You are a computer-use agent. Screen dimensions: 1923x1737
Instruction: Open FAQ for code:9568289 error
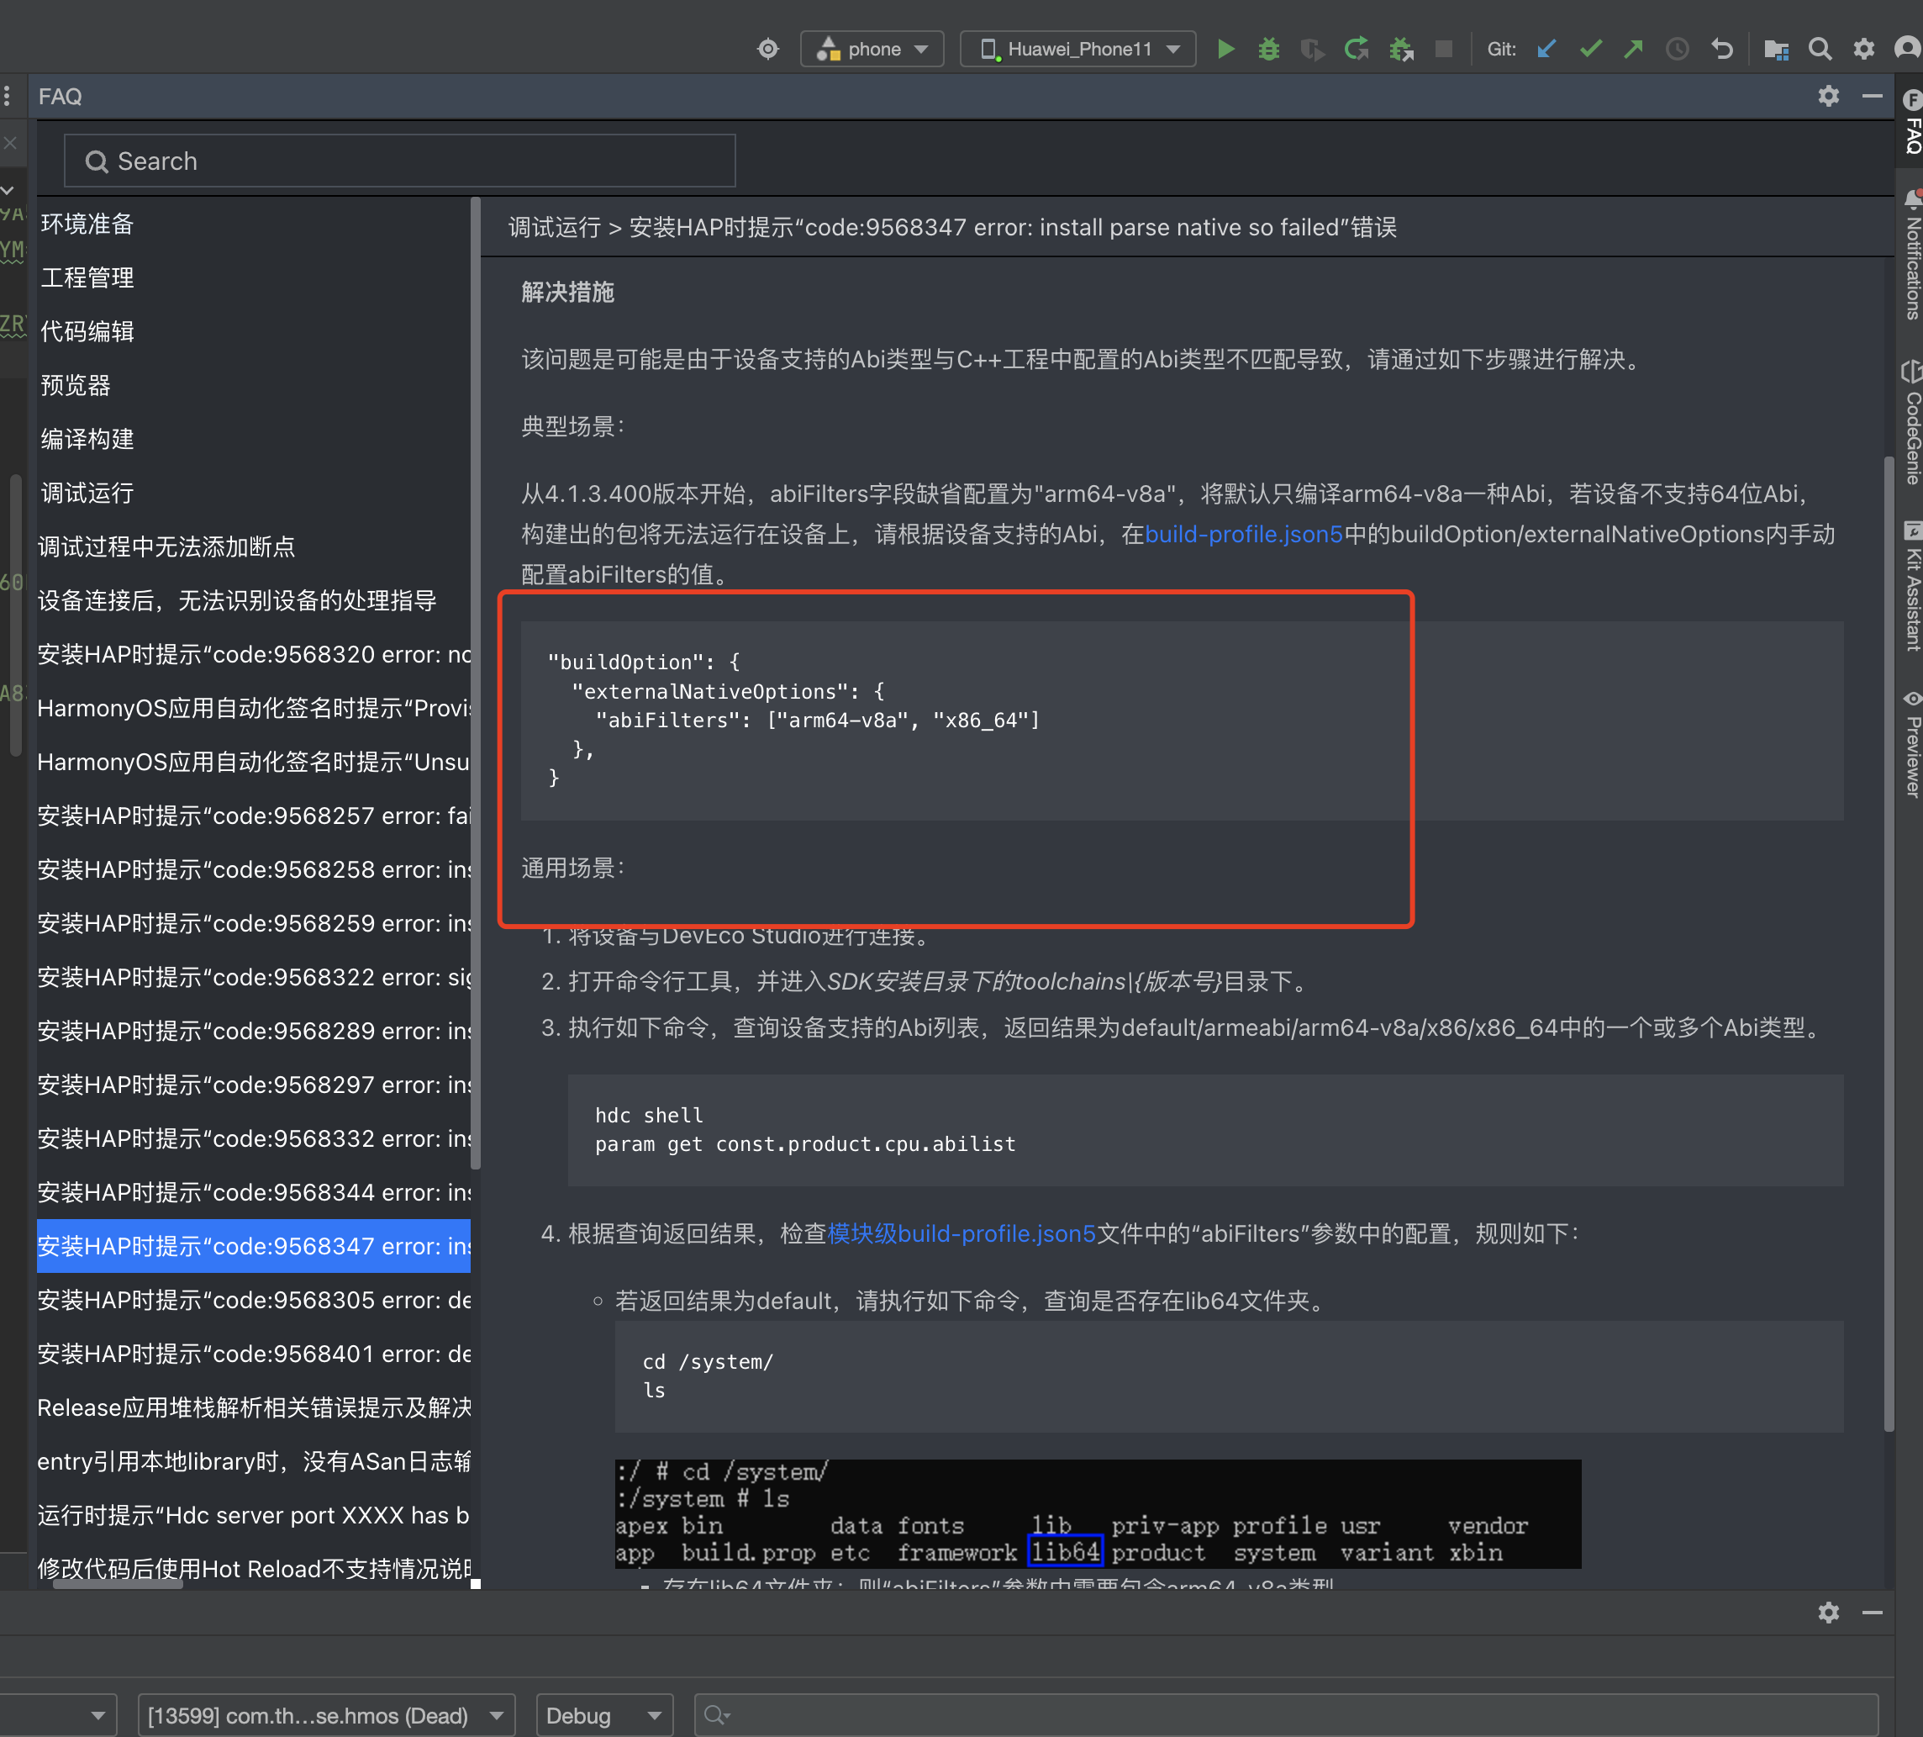click(254, 1031)
